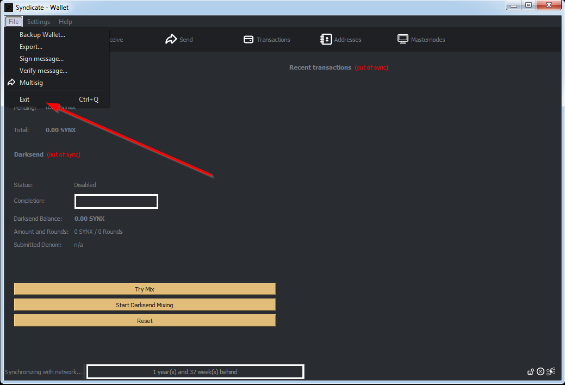Viewport: 565px width, 385px height.
Task: Open the Masternodes tab
Action: 421,40
